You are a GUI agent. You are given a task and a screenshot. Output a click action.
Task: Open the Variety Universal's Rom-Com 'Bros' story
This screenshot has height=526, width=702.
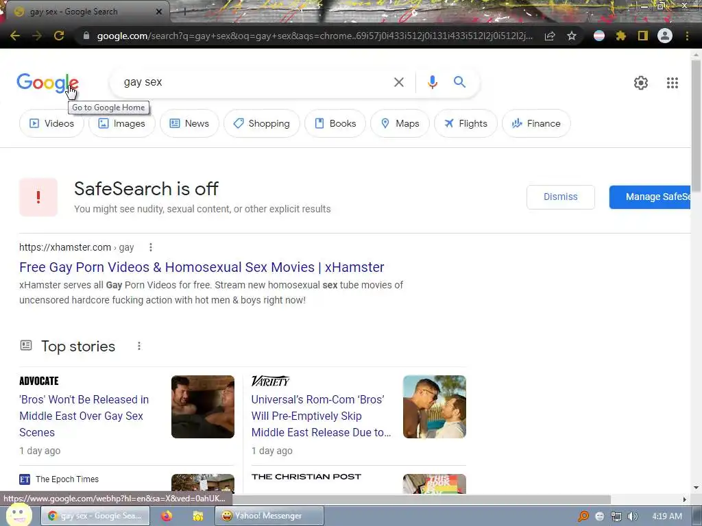321,416
